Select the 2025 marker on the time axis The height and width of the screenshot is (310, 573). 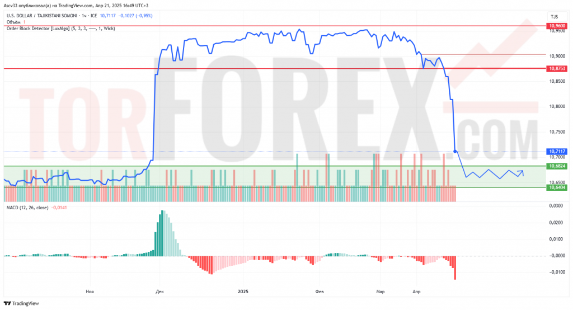tap(243, 292)
